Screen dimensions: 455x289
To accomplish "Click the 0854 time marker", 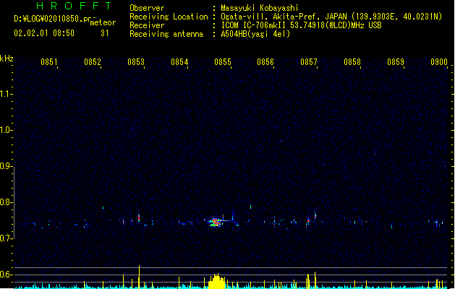I will click(x=179, y=62).
